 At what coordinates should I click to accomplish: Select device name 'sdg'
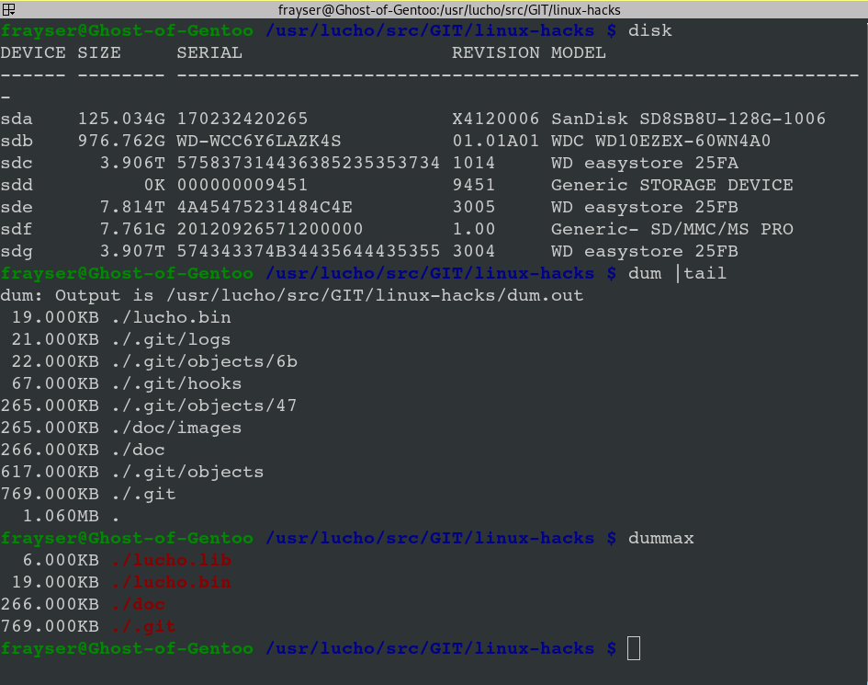click(17, 251)
